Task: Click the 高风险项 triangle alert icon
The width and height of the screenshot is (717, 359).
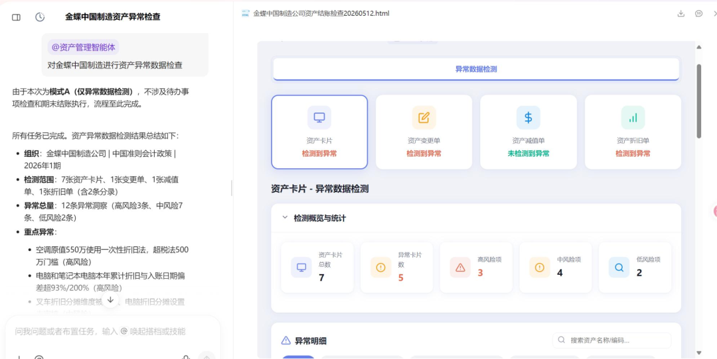Action: [x=460, y=268]
